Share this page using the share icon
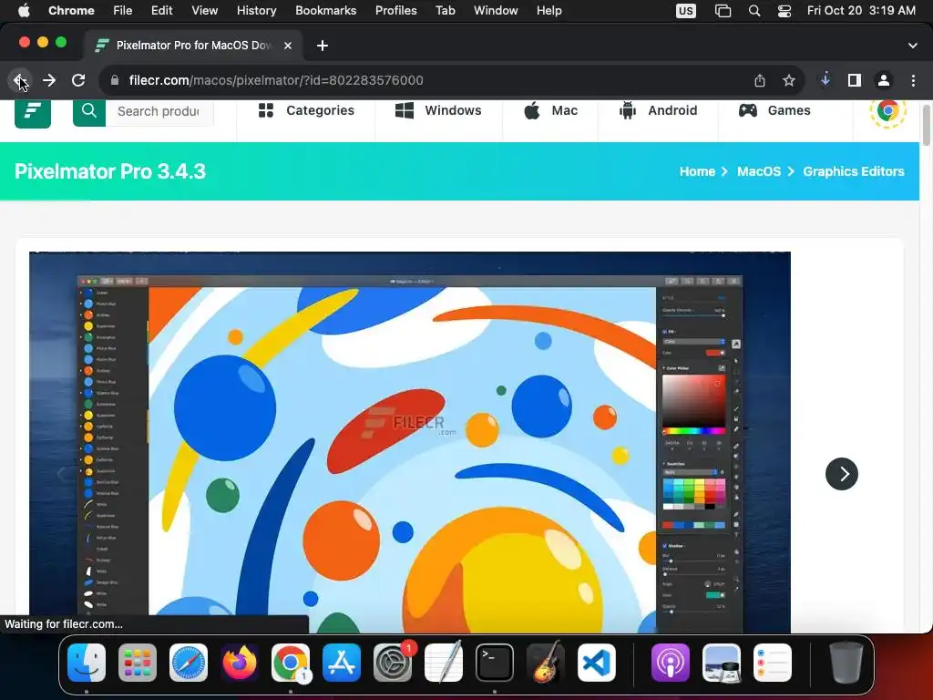This screenshot has width=933, height=700. [760, 80]
